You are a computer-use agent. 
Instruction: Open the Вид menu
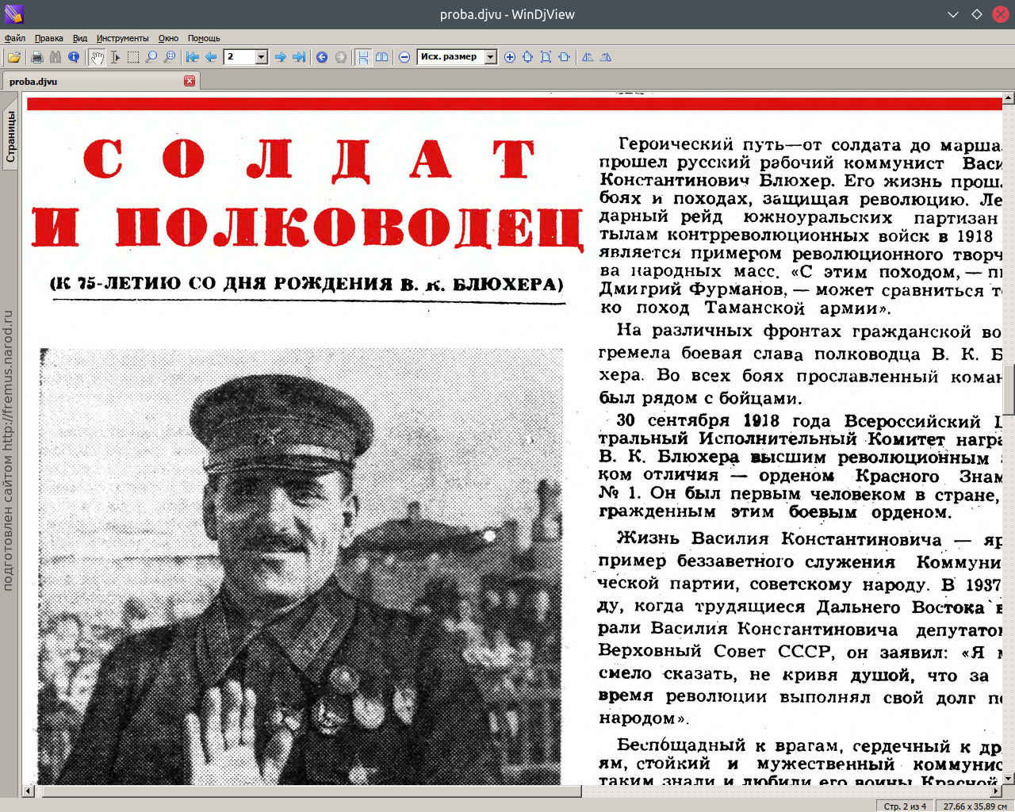(80, 38)
